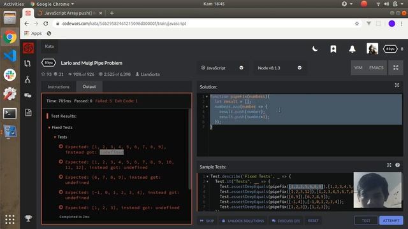Open Chrome menu three dots
The image size is (408, 229).
pos(402,24)
